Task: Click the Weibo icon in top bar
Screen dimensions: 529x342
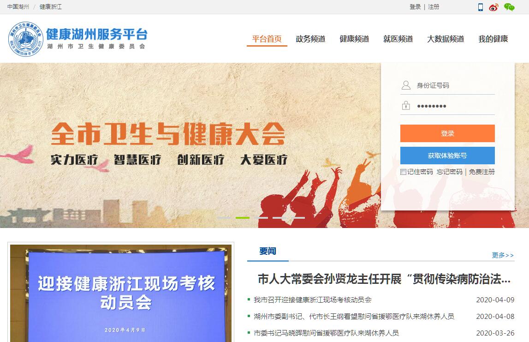Action: coord(493,7)
